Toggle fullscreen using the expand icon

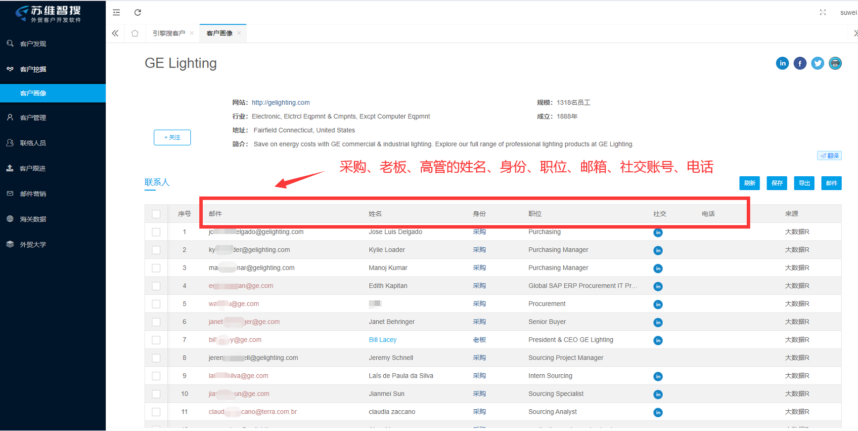[822, 12]
